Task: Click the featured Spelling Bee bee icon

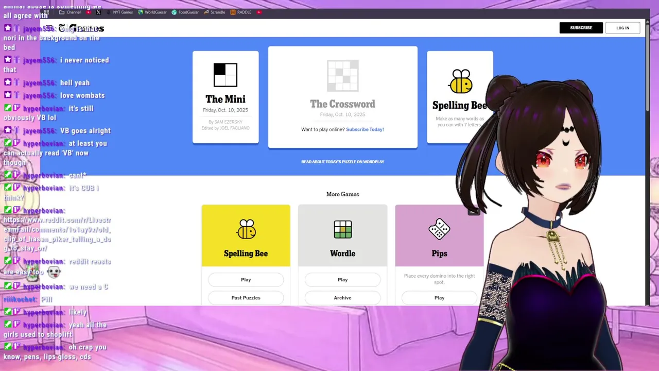Action: tap(460, 81)
